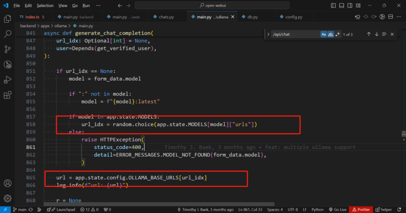Show forwarded ports indicator
This screenshot has width=406, height=213.
[x=107, y=210]
